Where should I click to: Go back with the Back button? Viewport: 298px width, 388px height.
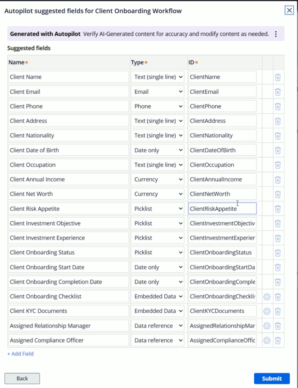click(x=22, y=378)
